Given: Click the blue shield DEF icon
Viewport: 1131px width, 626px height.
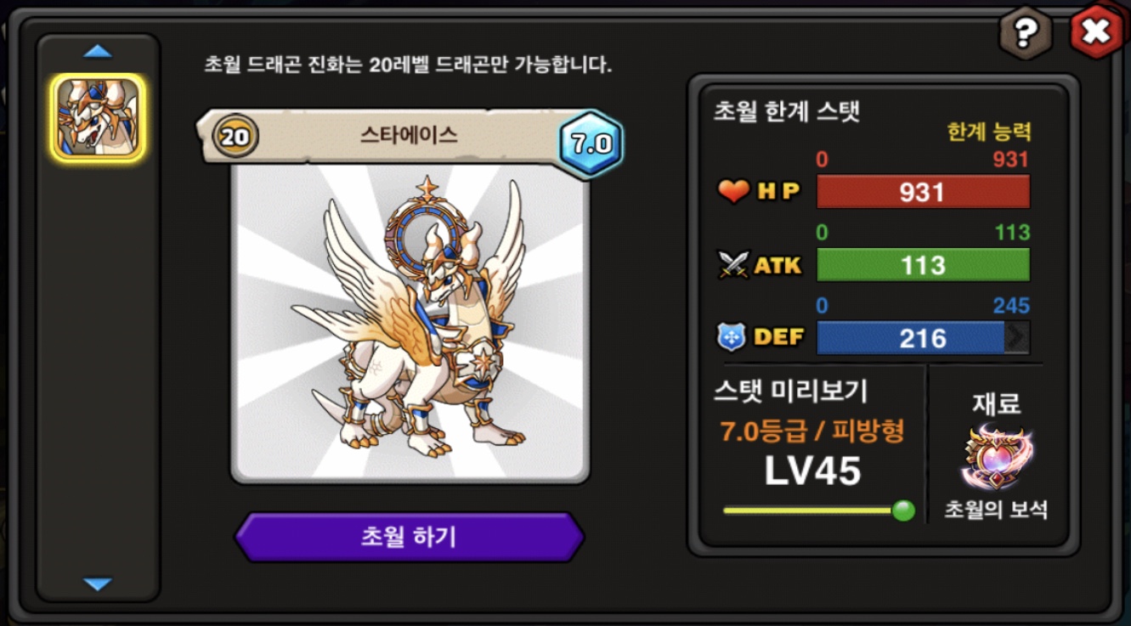Looking at the screenshot, I should coord(732,338).
